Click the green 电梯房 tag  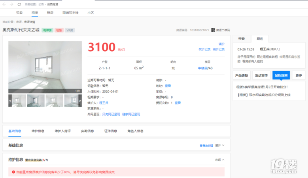[47, 30]
